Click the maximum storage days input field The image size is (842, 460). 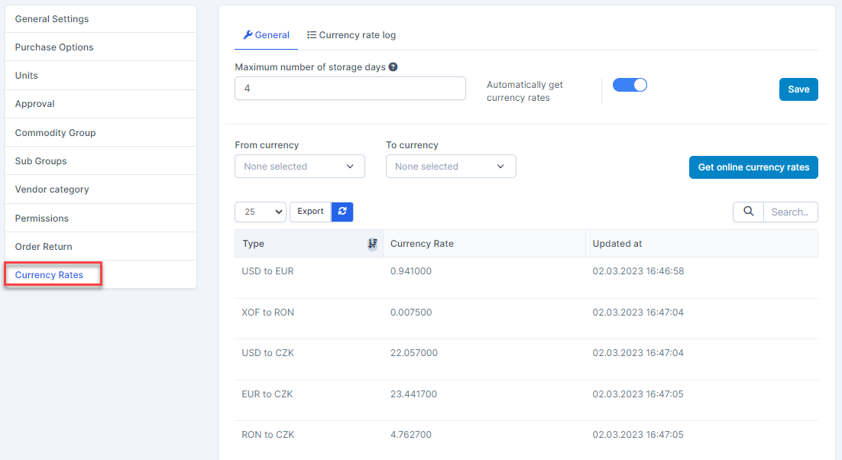[x=350, y=89]
